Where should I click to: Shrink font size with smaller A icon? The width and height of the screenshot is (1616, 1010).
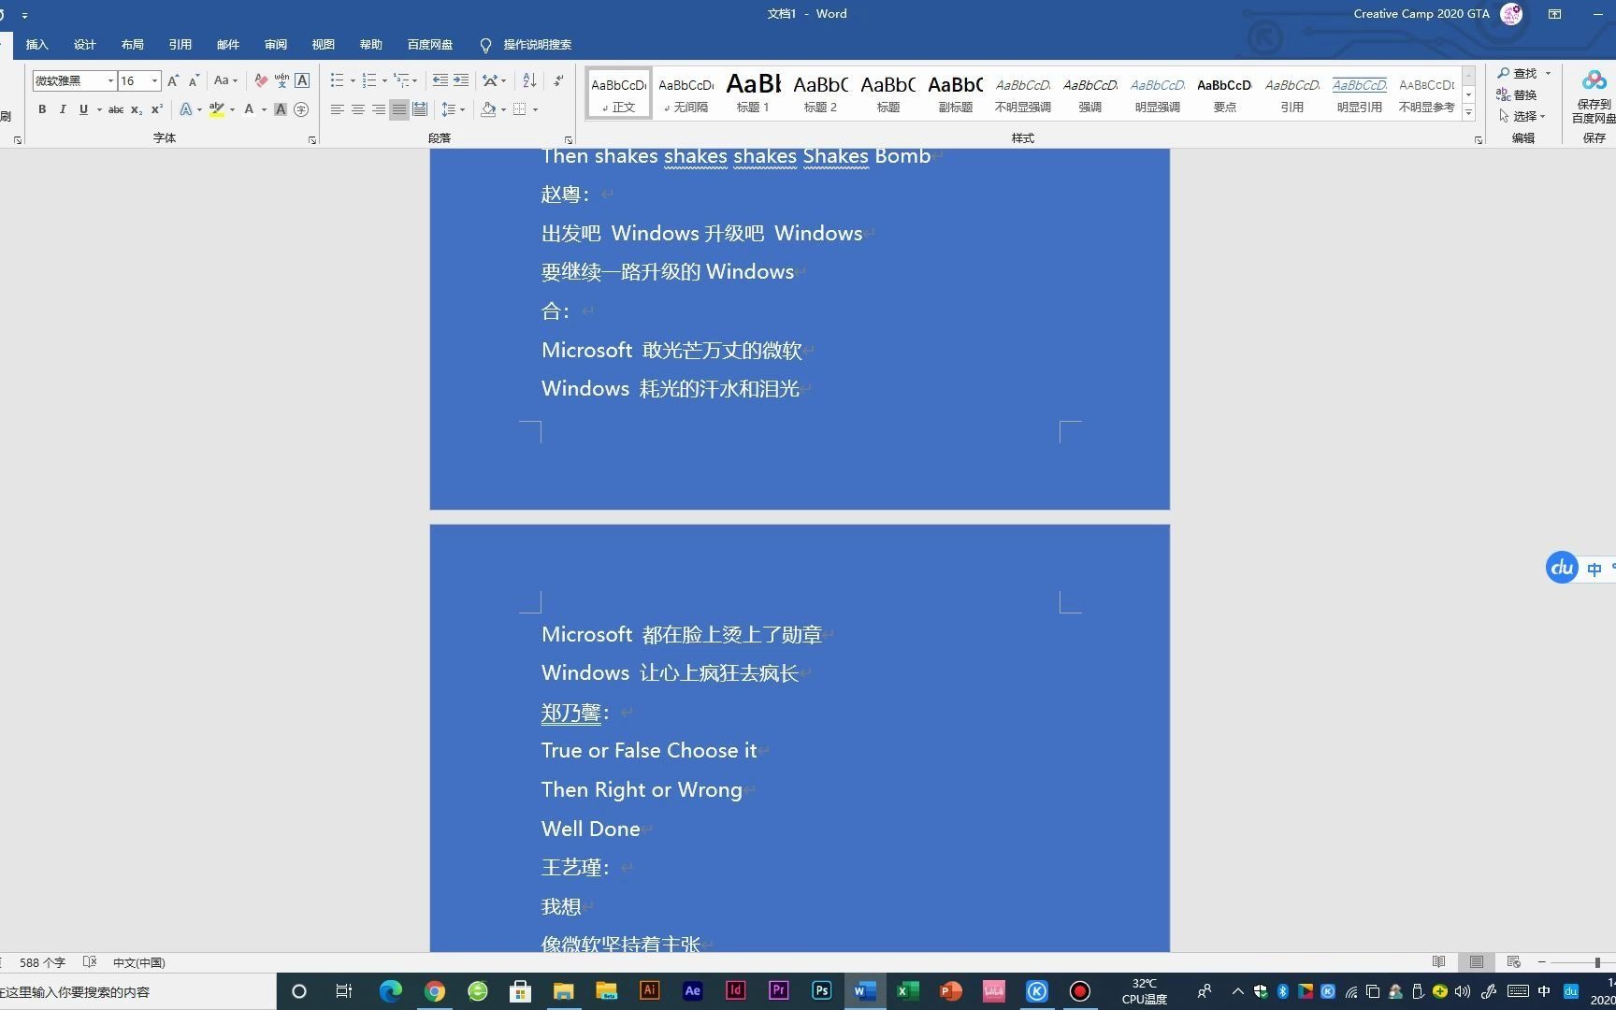point(194,80)
